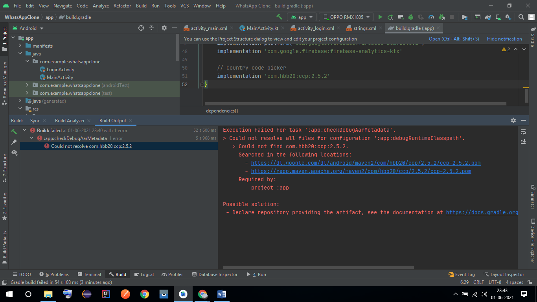
Task: Click Select Opened File target icon in Project panel
Action: 141,28
